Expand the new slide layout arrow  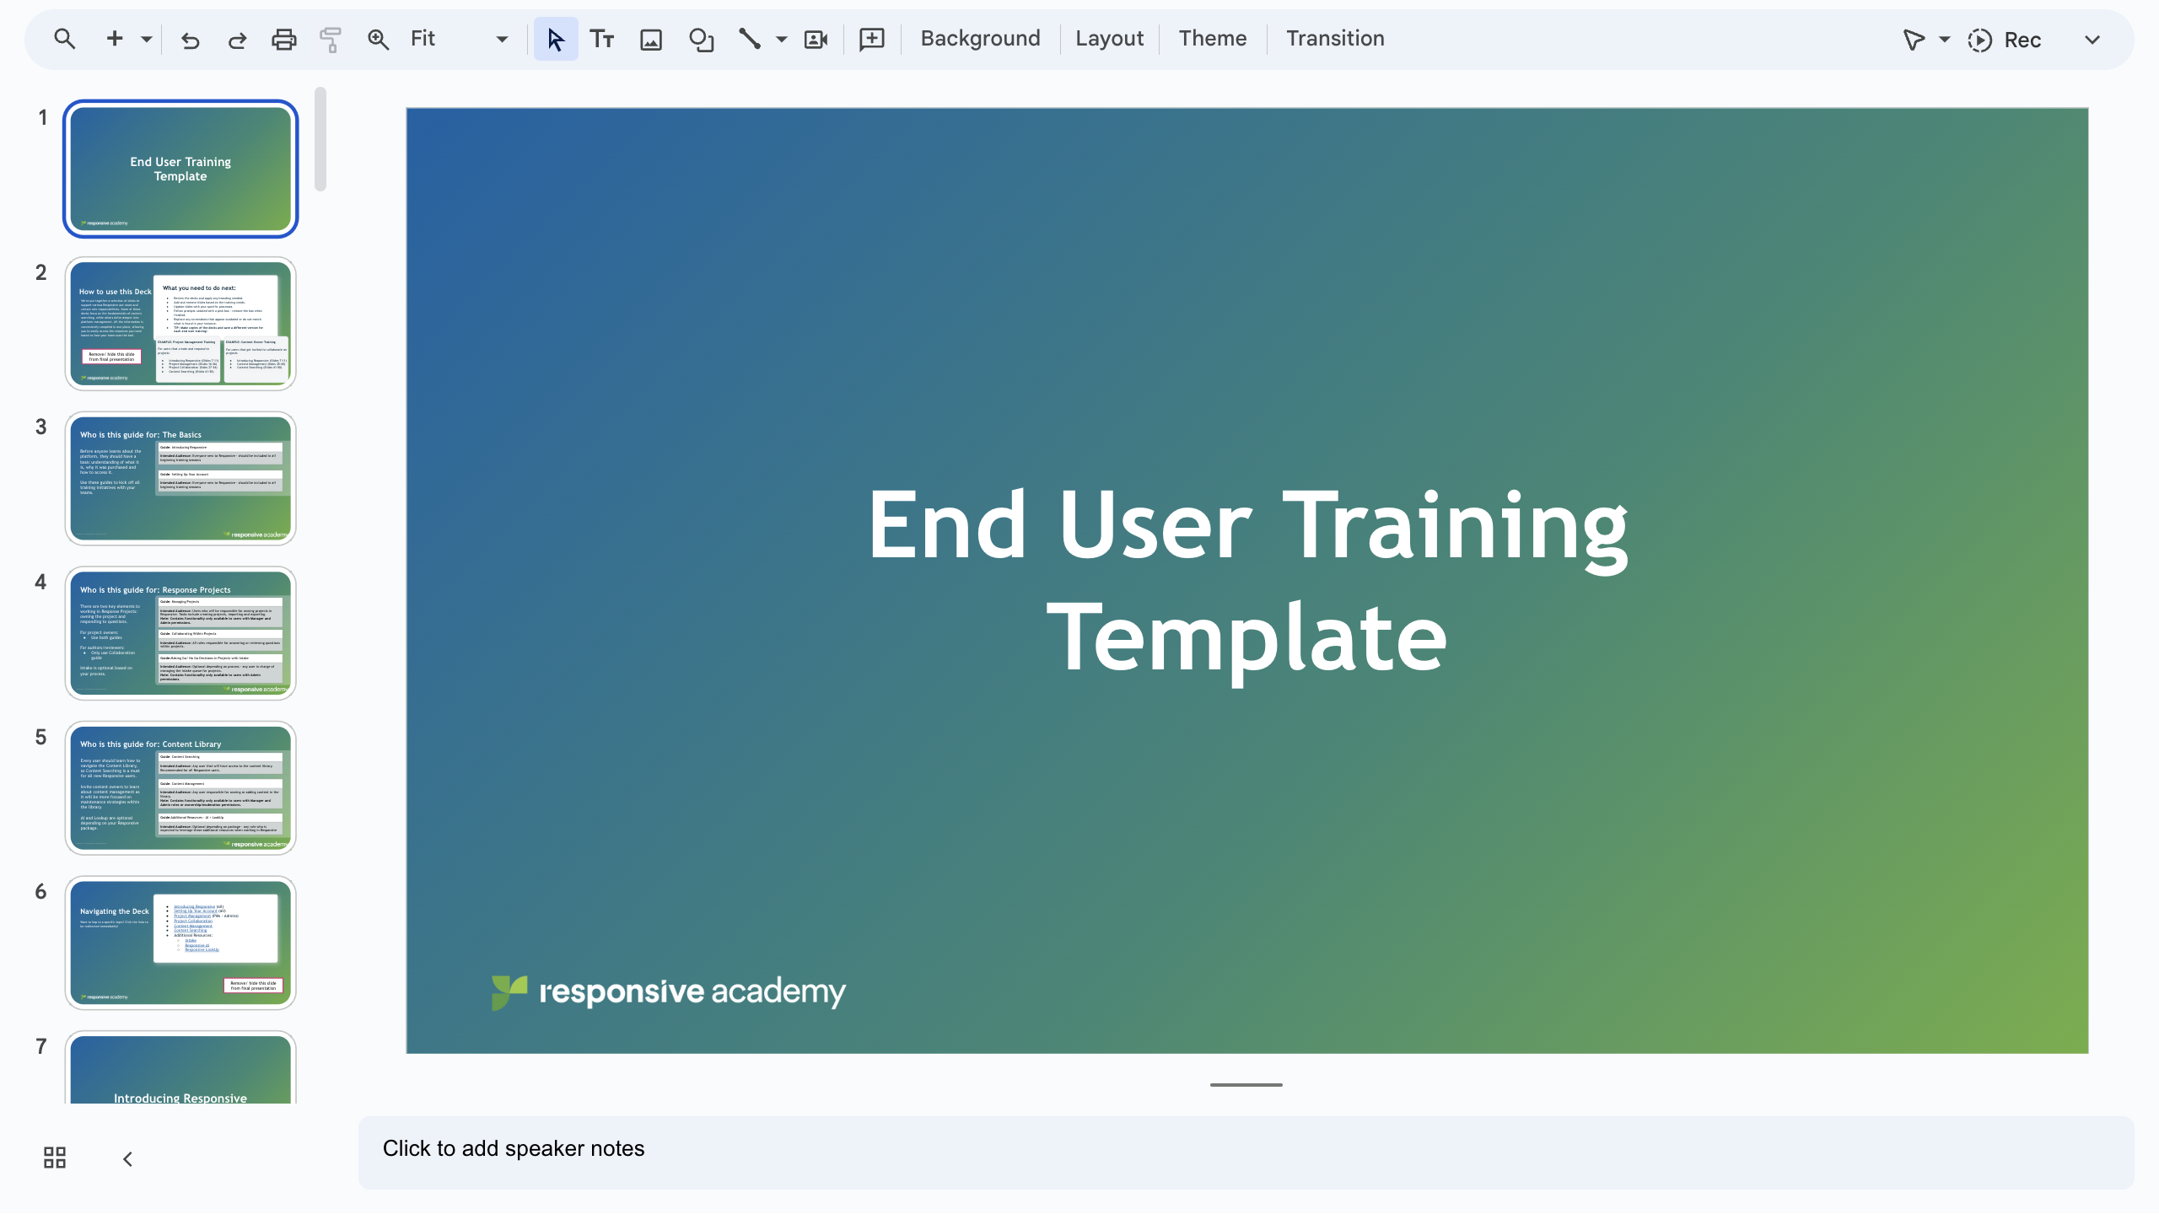pyautogui.click(x=147, y=39)
